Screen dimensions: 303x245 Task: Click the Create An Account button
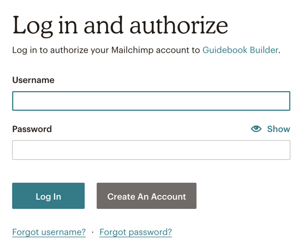146,196
